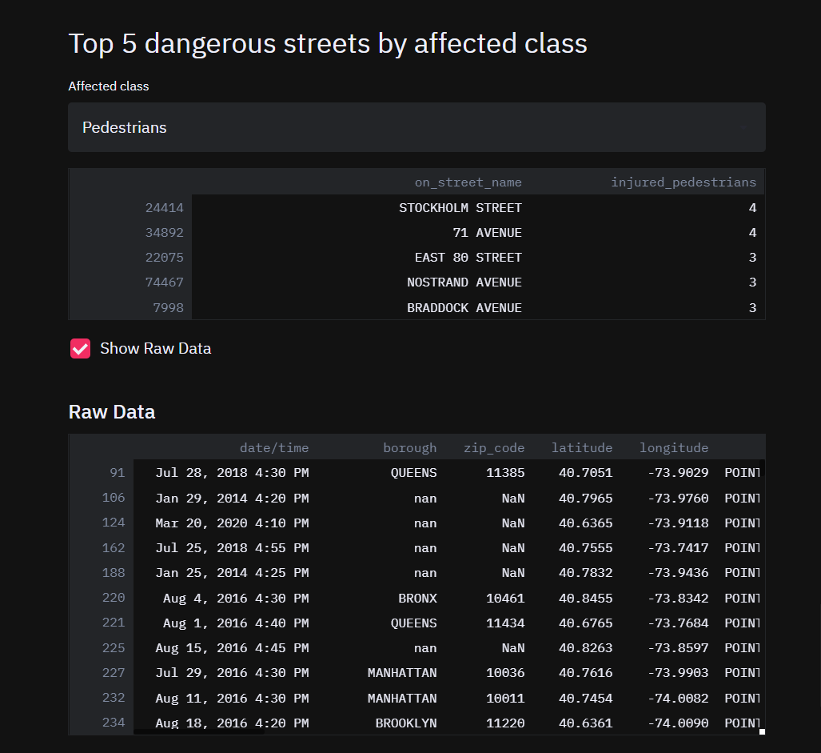Open the Affected class dropdown
Viewport: 821px width, 753px height.
(416, 127)
